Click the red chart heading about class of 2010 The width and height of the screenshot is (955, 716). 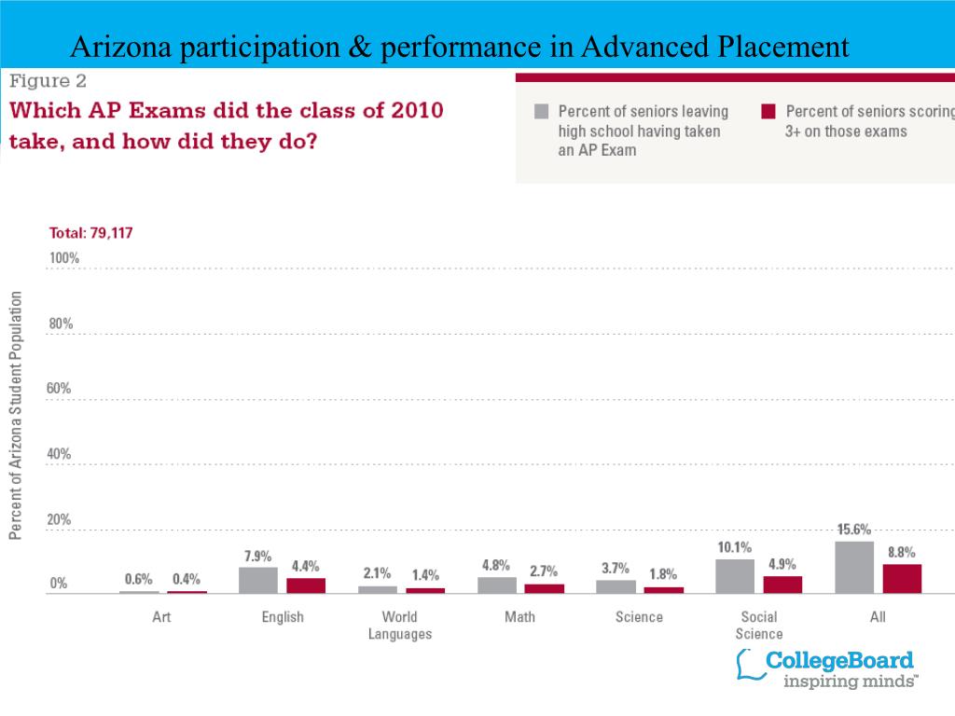226,126
